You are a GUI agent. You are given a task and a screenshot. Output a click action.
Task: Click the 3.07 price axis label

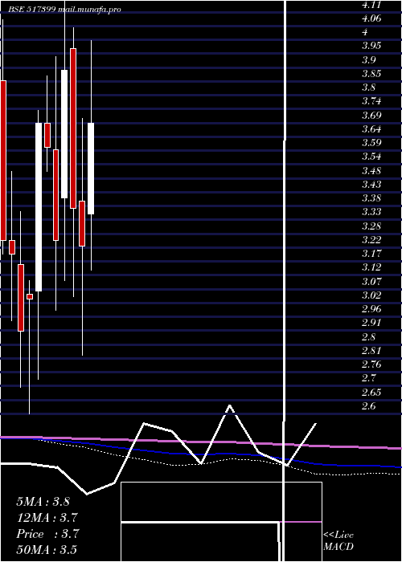(x=371, y=281)
